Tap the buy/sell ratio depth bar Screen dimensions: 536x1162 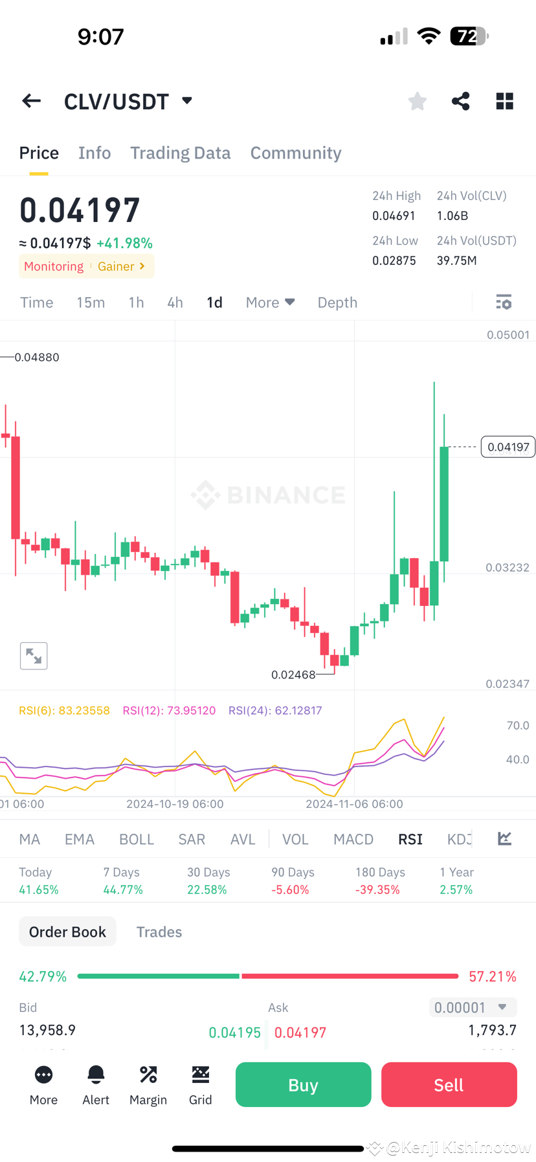[268, 976]
